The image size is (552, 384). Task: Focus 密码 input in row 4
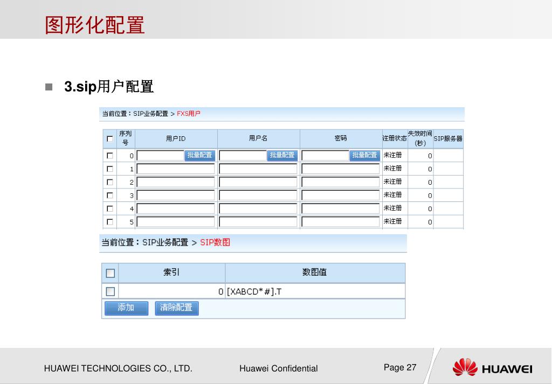tap(341, 208)
